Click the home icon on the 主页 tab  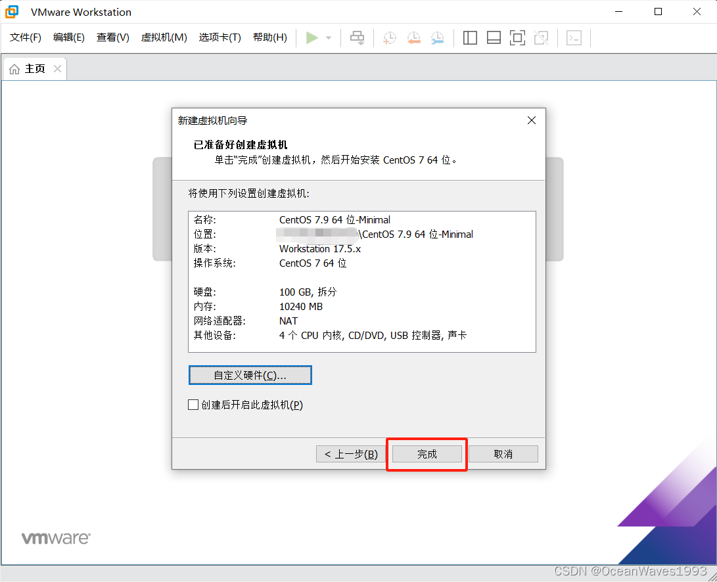[14, 69]
